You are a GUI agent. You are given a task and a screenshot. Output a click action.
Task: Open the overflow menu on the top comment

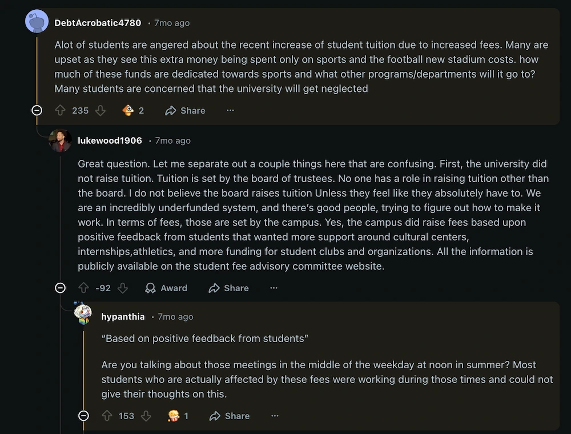230,110
